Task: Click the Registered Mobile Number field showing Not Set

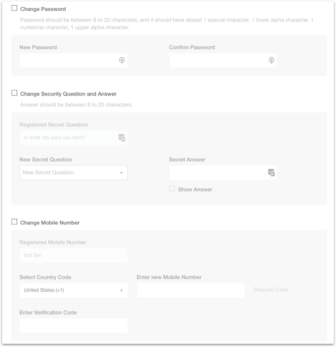Action: point(74,255)
